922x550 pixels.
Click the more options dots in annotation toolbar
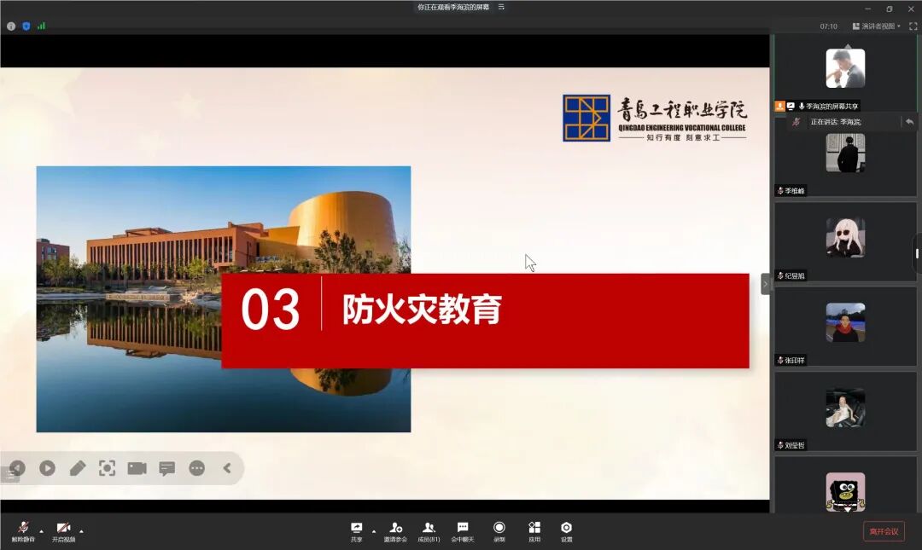coord(195,468)
